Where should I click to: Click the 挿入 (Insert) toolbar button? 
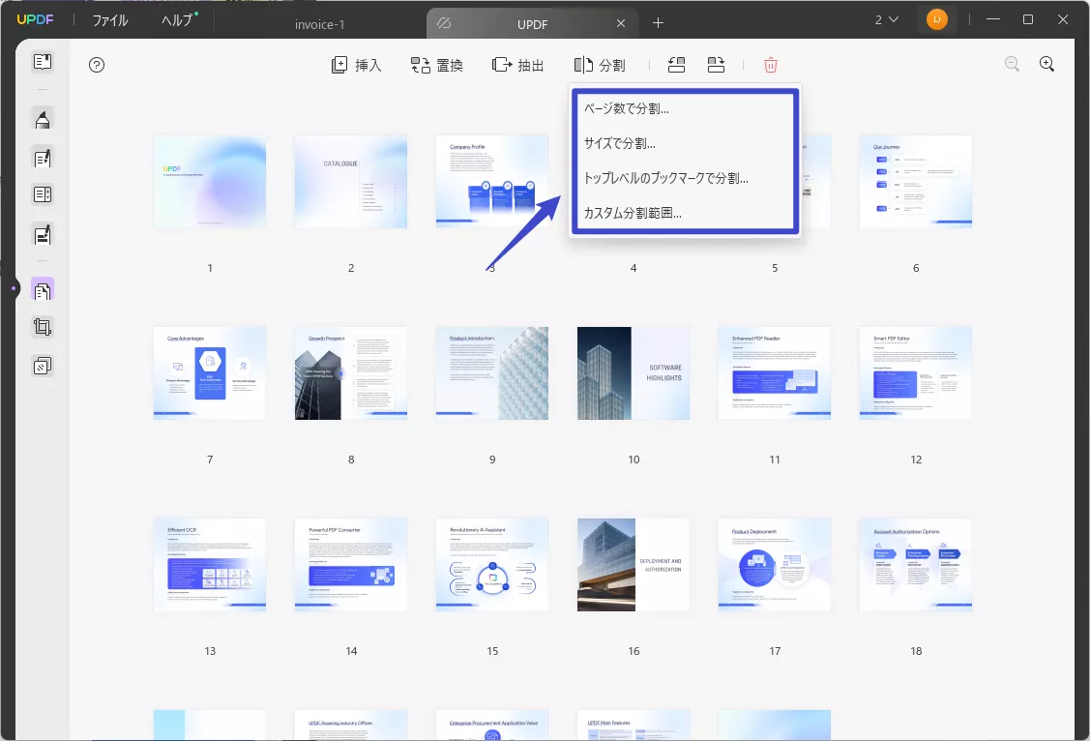[357, 66]
